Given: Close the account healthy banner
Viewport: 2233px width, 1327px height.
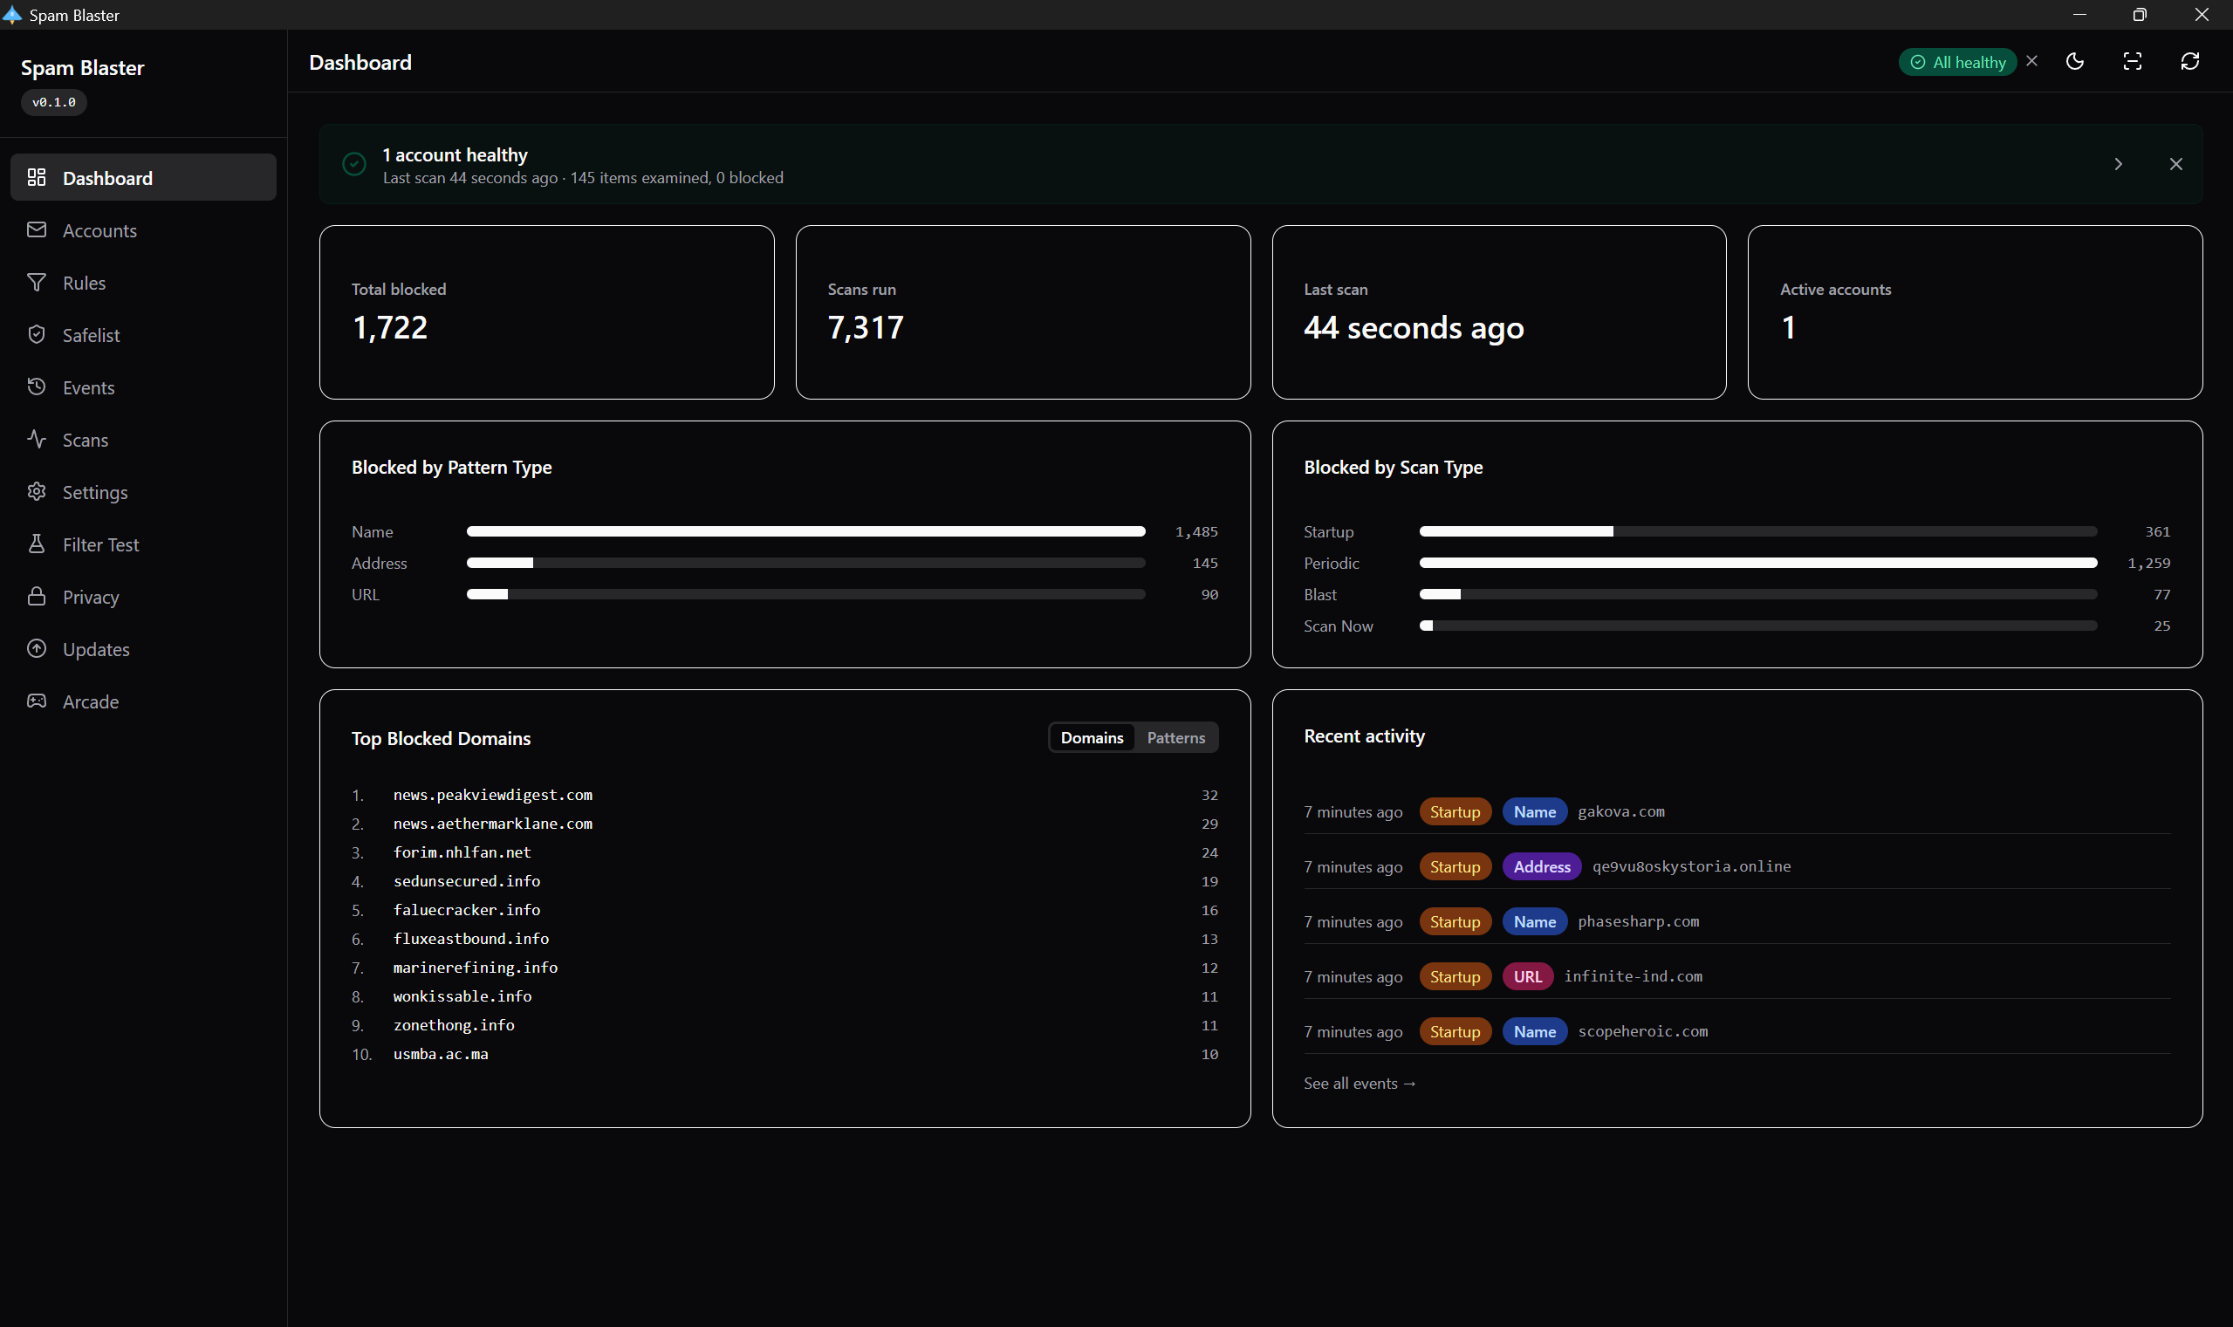Looking at the screenshot, I should [2175, 164].
